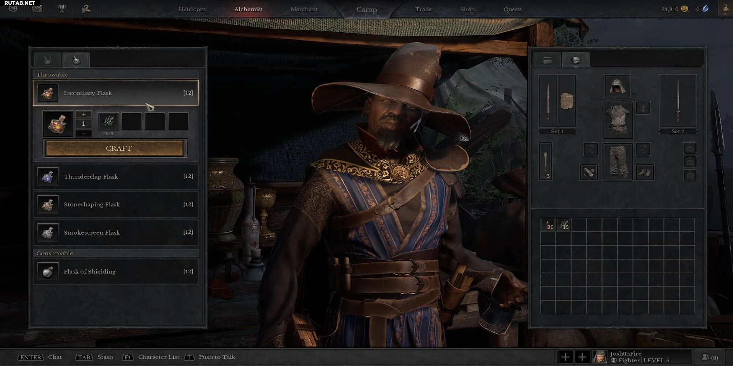Select the Set 2 label
The image size is (733, 366).
pyautogui.click(x=678, y=131)
